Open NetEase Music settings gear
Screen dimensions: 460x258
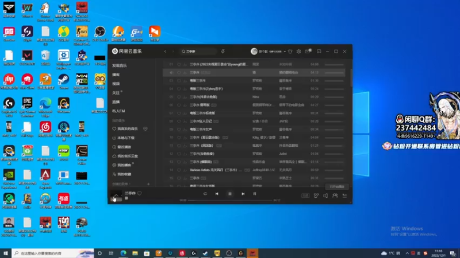pyautogui.click(x=298, y=52)
